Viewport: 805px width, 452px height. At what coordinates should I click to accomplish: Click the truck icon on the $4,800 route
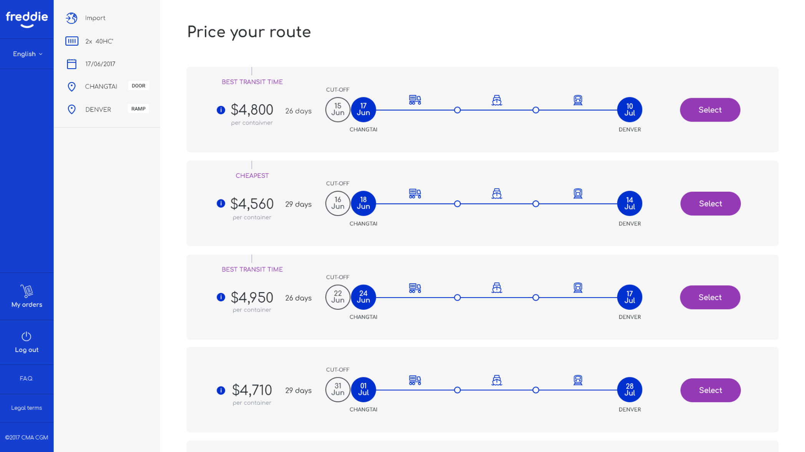click(415, 100)
